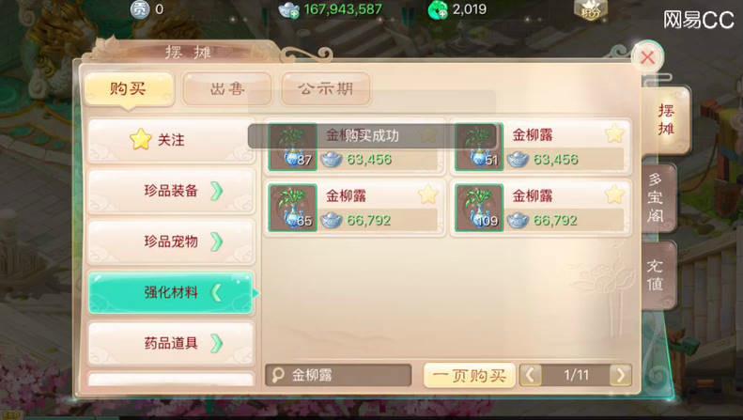Click the magnifier search icon beside 金柳露

coord(277,376)
